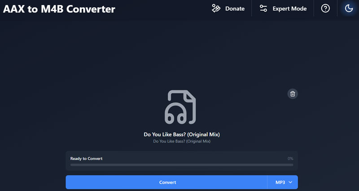The image size is (359, 191).
Task: Click the grey track subtitle text
Action: [x=181, y=141]
